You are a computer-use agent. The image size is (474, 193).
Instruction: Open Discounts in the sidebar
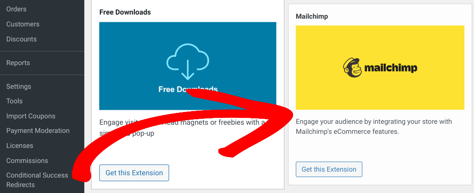pos(21,39)
